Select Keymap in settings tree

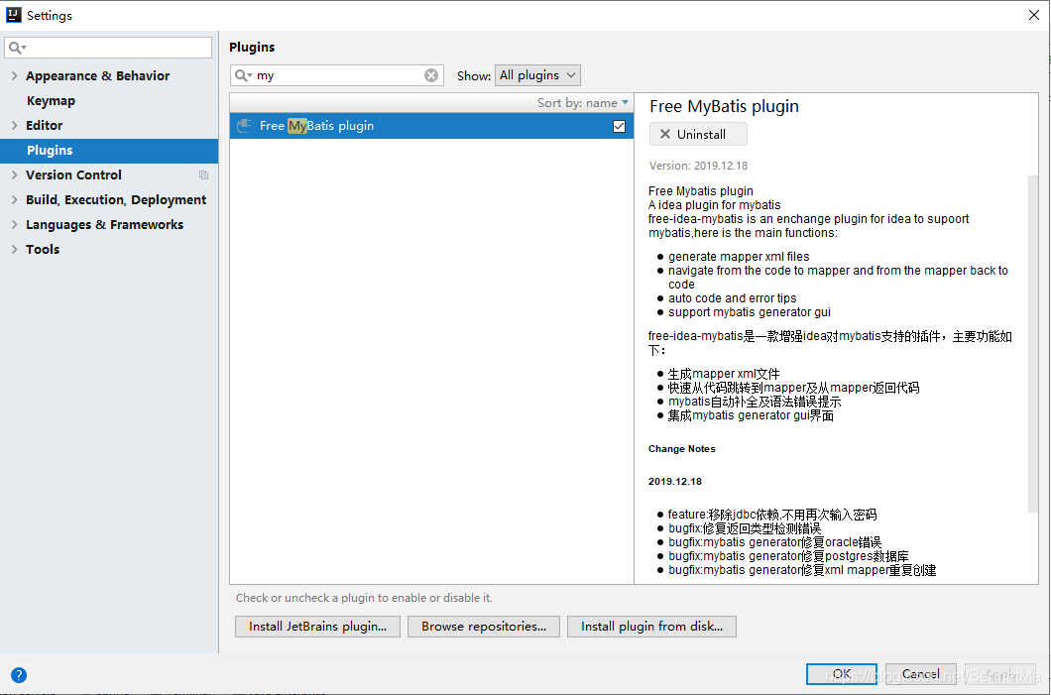[x=51, y=100]
